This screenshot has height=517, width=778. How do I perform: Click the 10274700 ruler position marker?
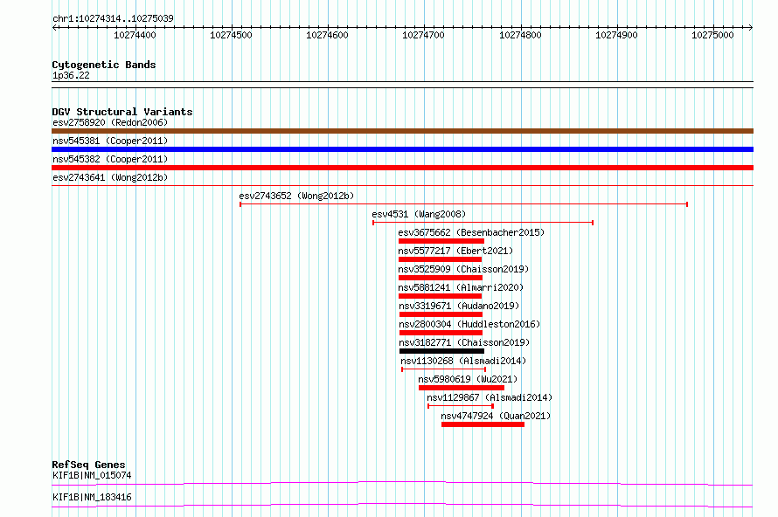(x=423, y=35)
